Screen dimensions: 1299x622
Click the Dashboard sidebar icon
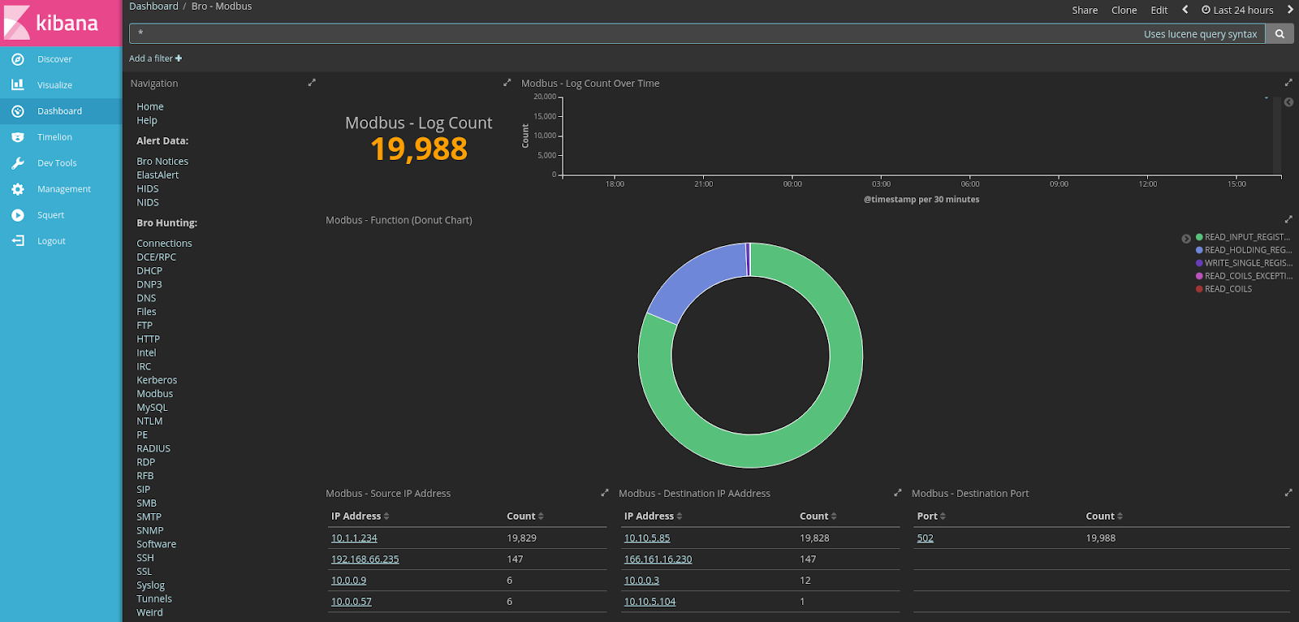point(18,111)
